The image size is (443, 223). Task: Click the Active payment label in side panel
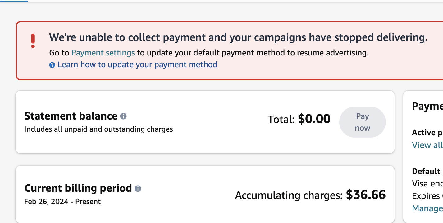click(427, 133)
